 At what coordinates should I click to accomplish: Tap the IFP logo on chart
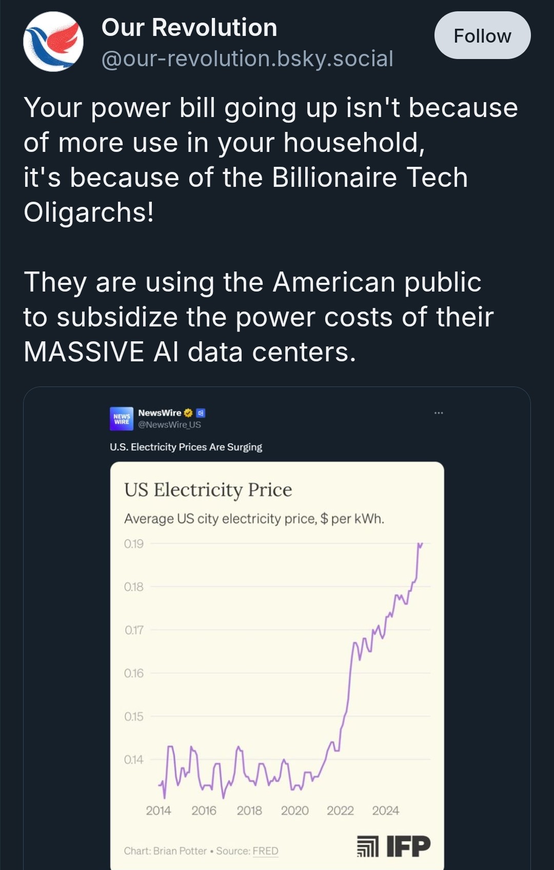(x=408, y=846)
